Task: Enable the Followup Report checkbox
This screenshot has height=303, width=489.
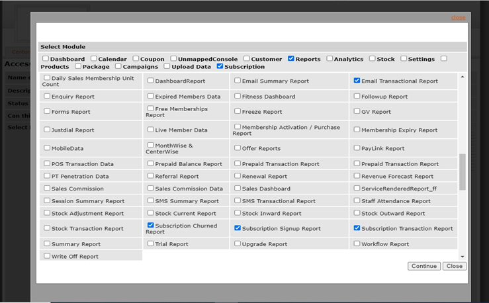Action: click(357, 96)
